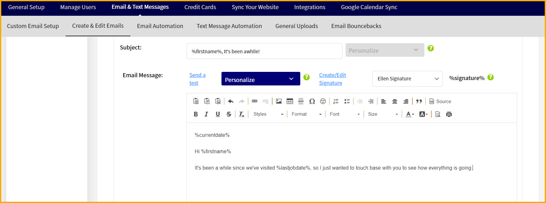Toggle underline formatting
546x203 pixels.
coord(218,114)
